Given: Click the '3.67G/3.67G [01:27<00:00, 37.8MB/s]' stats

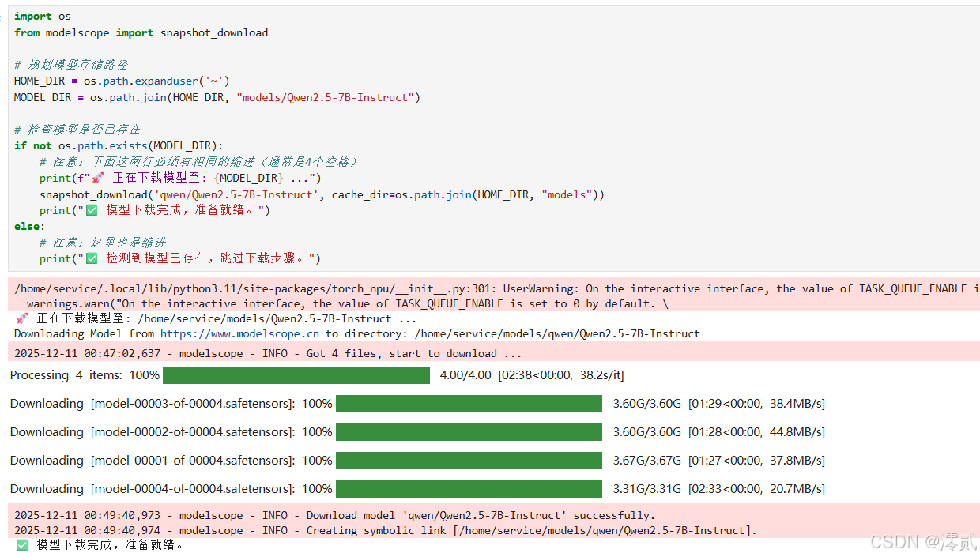Looking at the screenshot, I should pyautogui.click(x=719, y=460).
